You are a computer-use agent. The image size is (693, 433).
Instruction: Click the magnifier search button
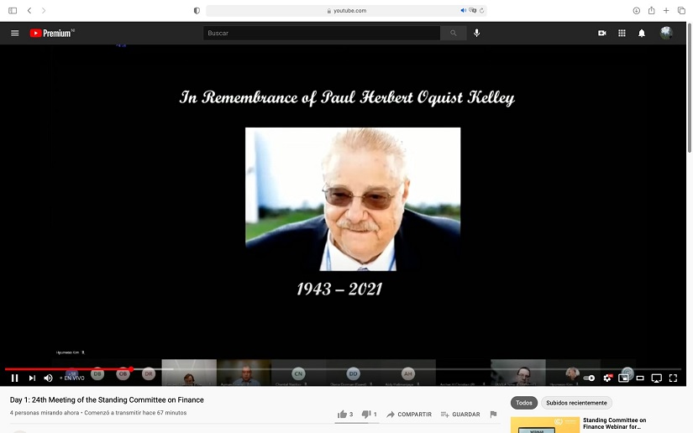pyautogui.click(x=453, y=33)
